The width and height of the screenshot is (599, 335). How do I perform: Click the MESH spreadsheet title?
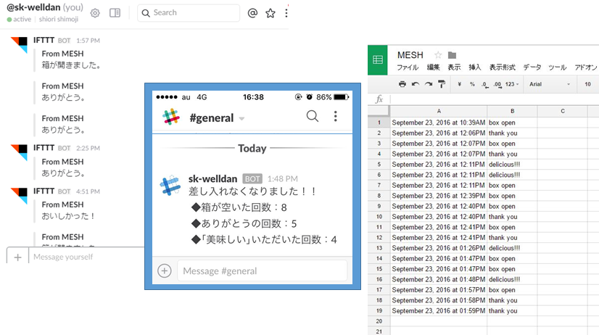click(410, 55)
